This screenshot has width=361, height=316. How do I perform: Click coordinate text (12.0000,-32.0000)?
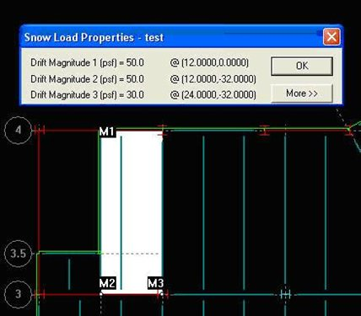click(x=213, y=79)
